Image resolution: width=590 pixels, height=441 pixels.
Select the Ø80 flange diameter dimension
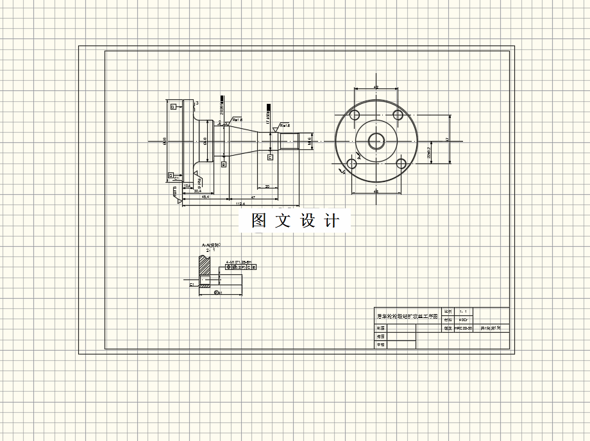(164, 142)
